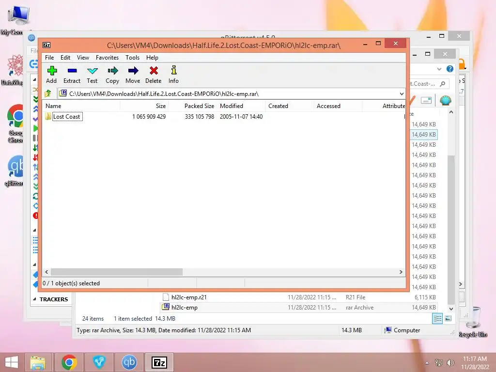Open the qBittorrent desktop shortcut
The width and height of the screenshot is (496, 372).
coord(15,171)
